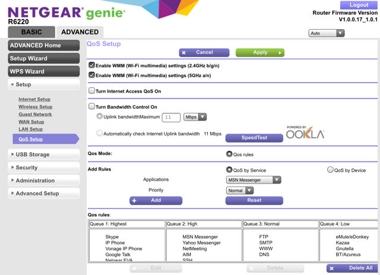Image resolution: width=380 pixels, height=275 pixels.
Task: Click the Cancel button
Action: (204, 52)
